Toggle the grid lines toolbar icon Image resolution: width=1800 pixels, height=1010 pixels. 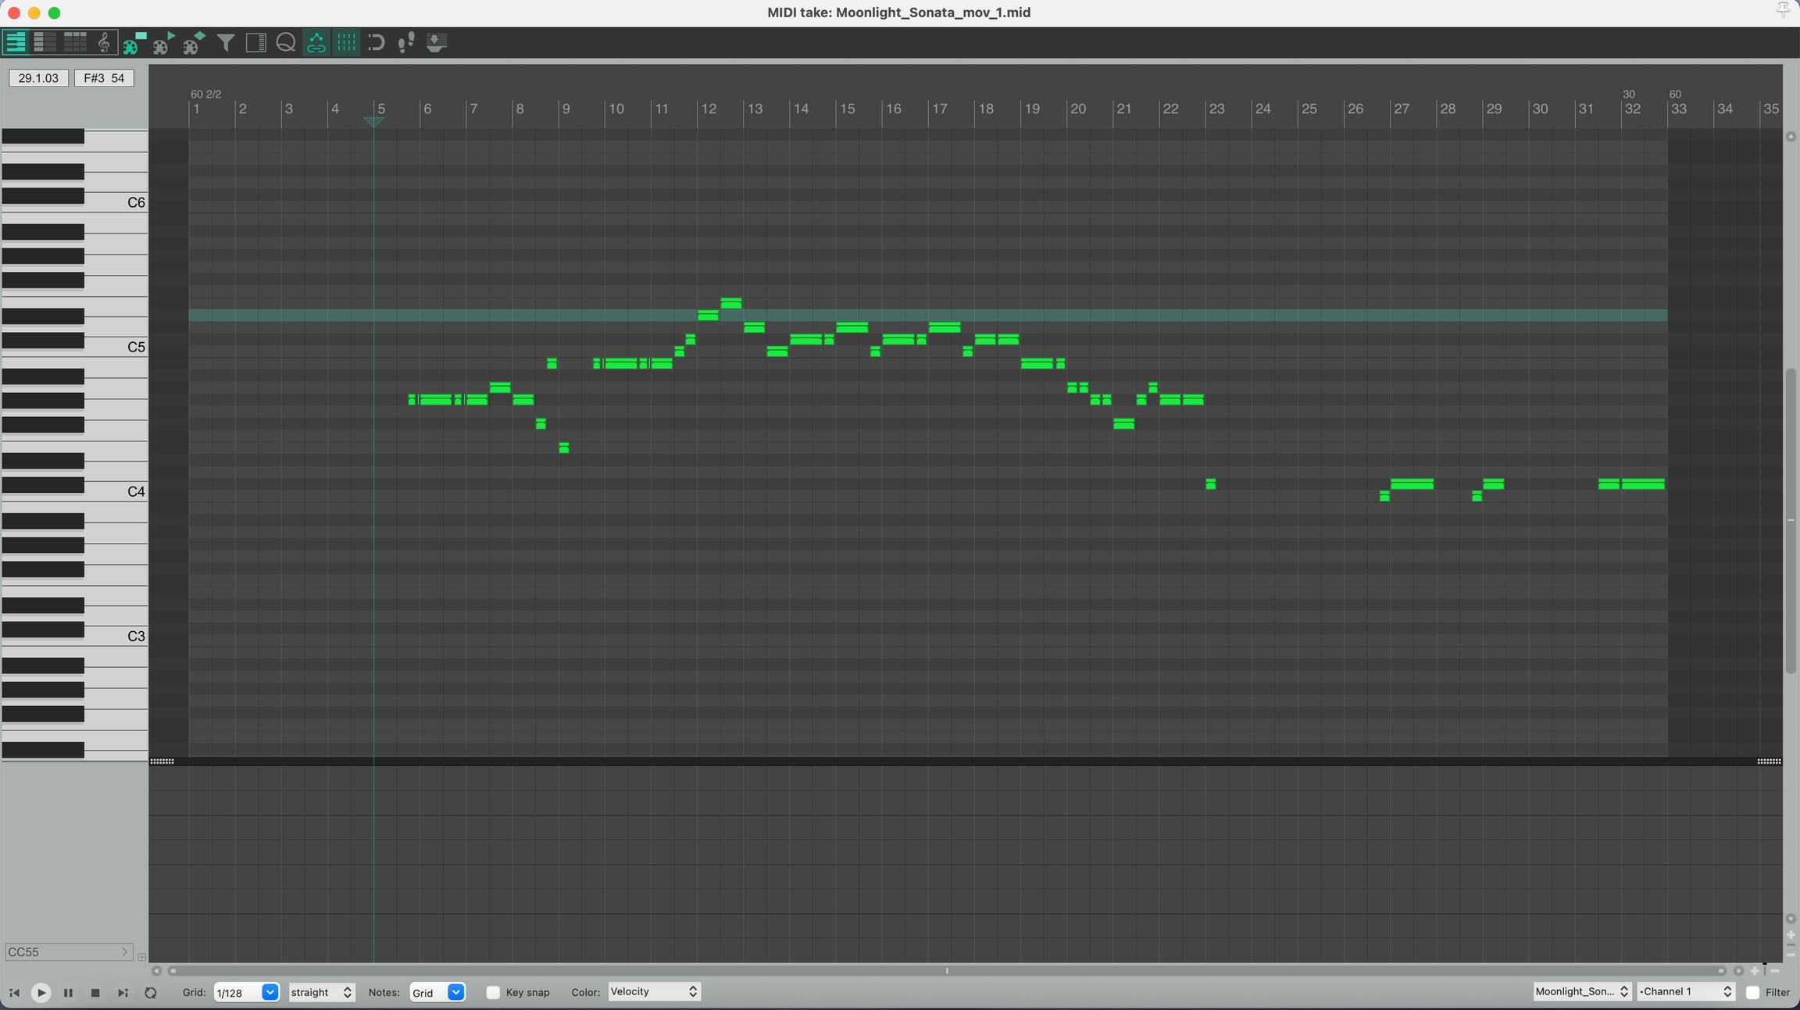tap(346, 42)
